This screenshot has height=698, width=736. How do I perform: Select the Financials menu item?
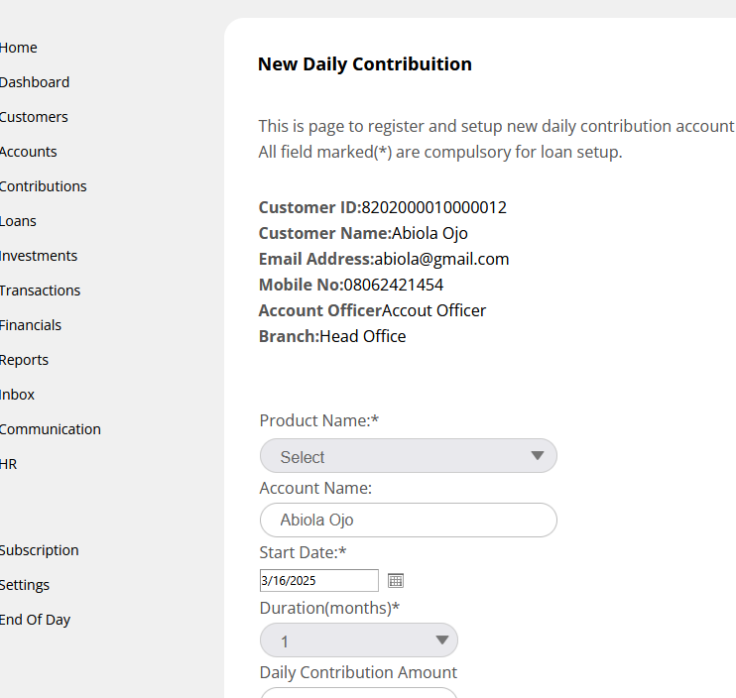tap(31, 325)
